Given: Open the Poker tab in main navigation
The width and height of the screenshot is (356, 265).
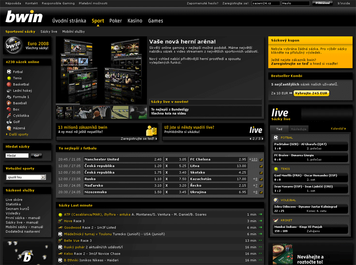Looking at the screenshot, I should [116, 21].
